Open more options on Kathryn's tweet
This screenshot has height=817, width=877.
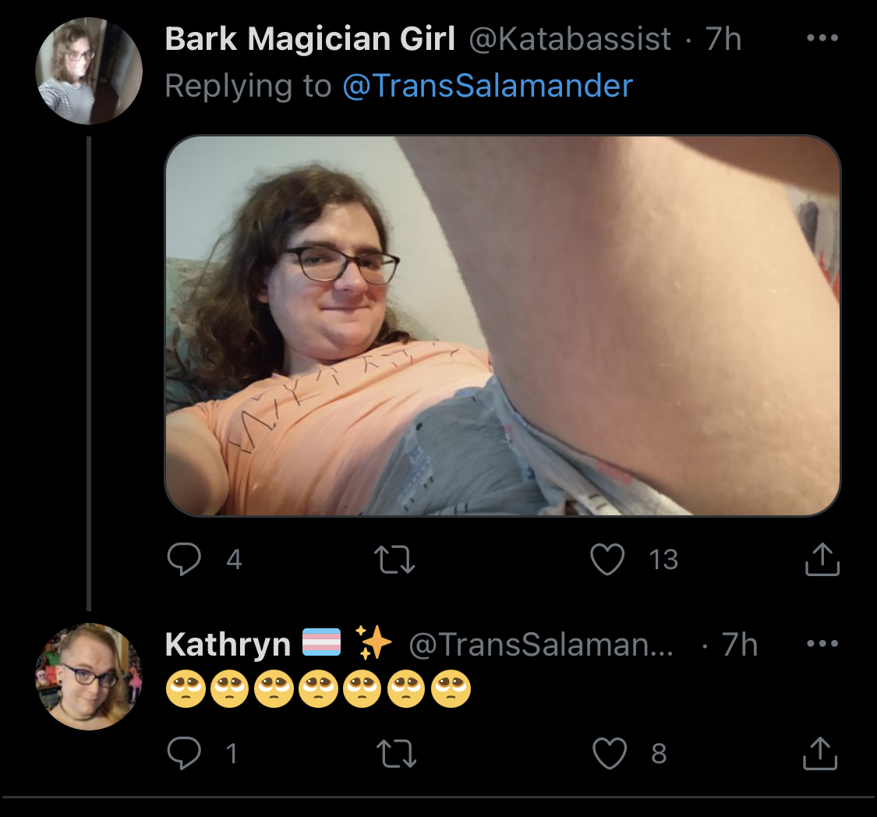(x=822, y=644)
